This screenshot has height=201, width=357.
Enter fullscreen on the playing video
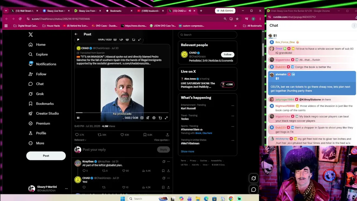[166, 118]
